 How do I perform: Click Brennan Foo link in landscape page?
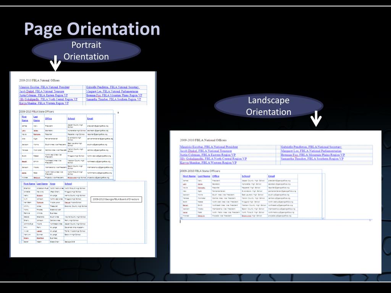[x=313, y=155]
